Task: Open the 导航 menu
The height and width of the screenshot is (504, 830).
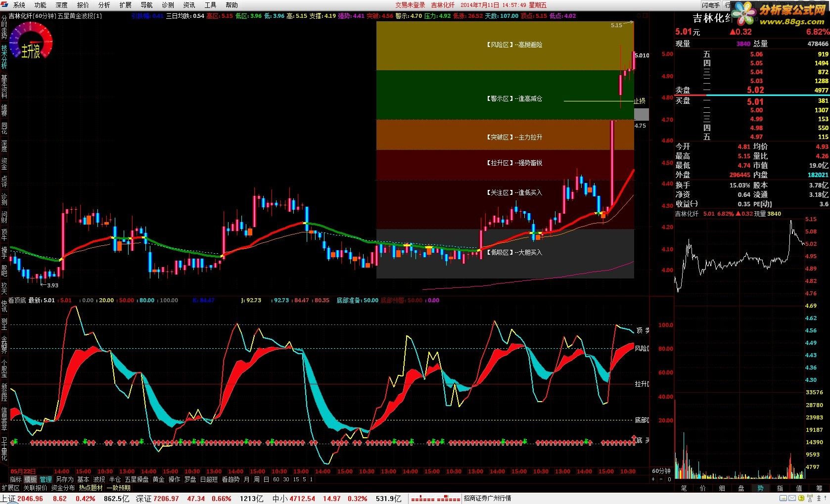Action: coord(146,5)
